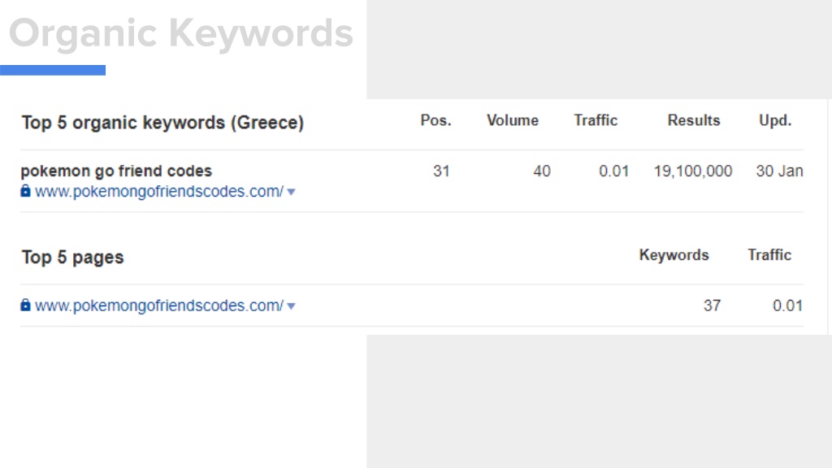Screen dimensions: 832x468
Task: Expand dropdown arrow next to the keyword URL
Action: [x=291, y=192]
